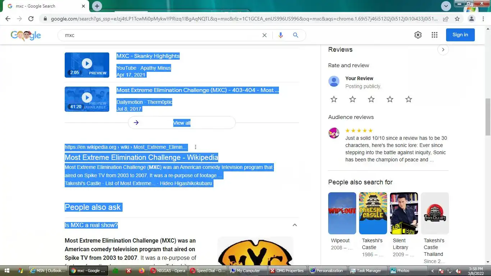Viewport: 491px width, 276px height.
Task: Click the network tray icon
Action: tap(450, 271)
